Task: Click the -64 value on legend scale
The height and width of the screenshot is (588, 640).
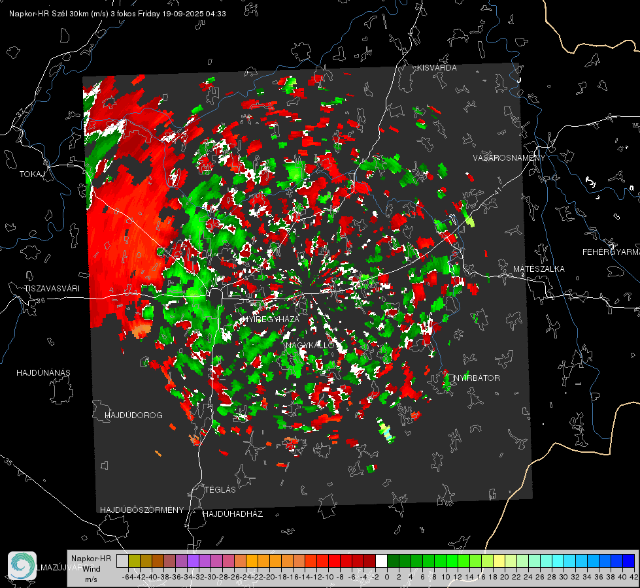Action: (x=127, y=577)
